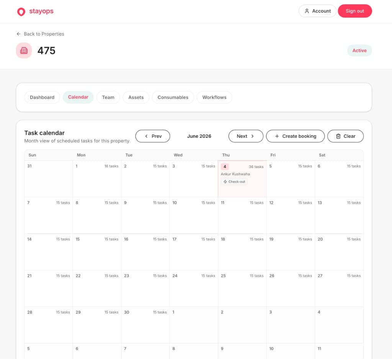Open the Check-out tag on June 4
Image resolution: width=392 pixels, height=359 pixels.
click(x=234, y=182)
